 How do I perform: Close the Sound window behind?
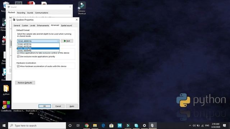tap(70, 7)
